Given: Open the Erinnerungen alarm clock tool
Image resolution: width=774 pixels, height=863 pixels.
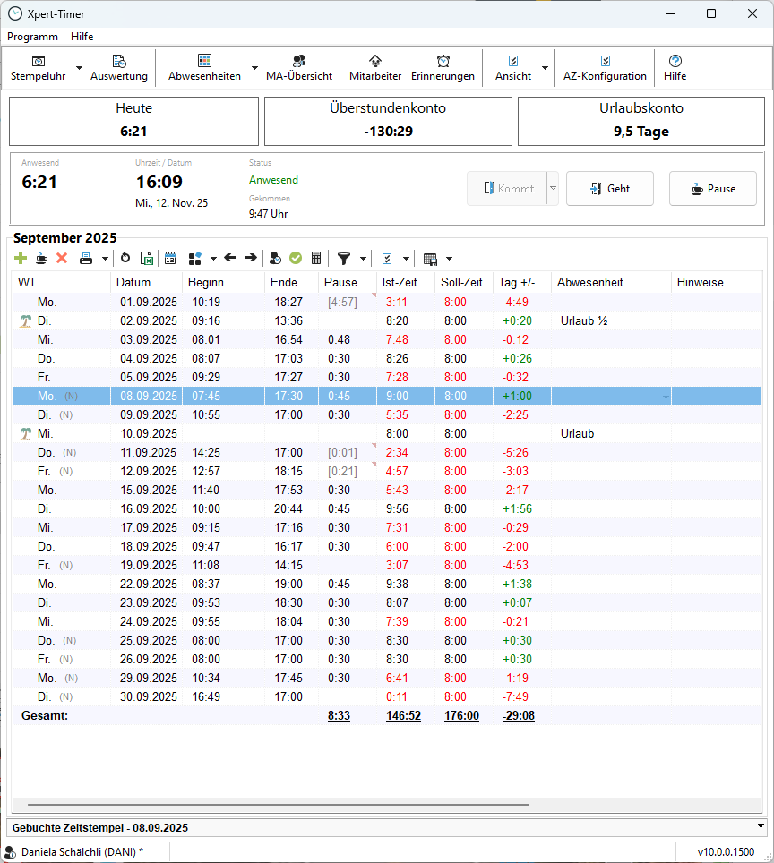Looking at the screenshot, I should pyautogui.click(x=443, y=68).
